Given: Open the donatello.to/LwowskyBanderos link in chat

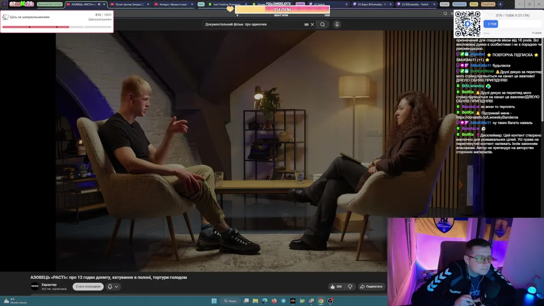Looking at the screenshot, I should [487, 117].
